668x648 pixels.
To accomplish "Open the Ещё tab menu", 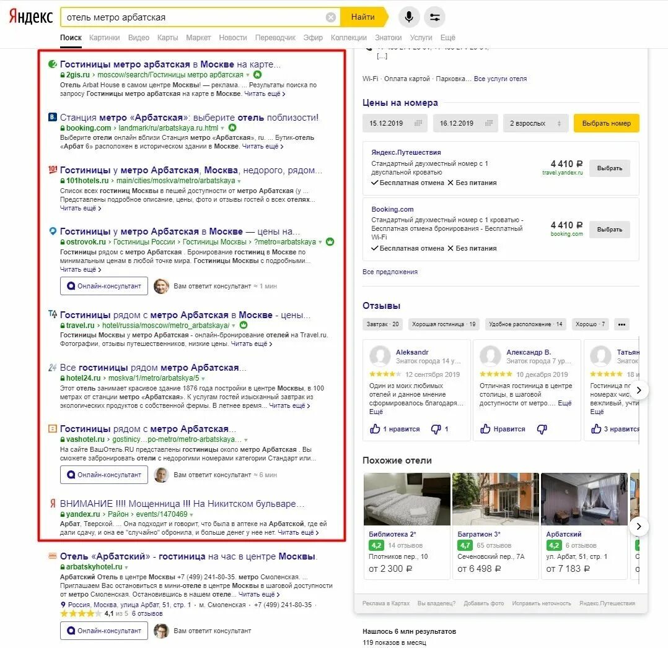I will [448, 37].
